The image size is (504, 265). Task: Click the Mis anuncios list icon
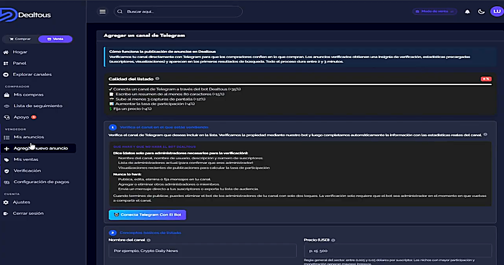pyautogui.click(x=6, y=137)
